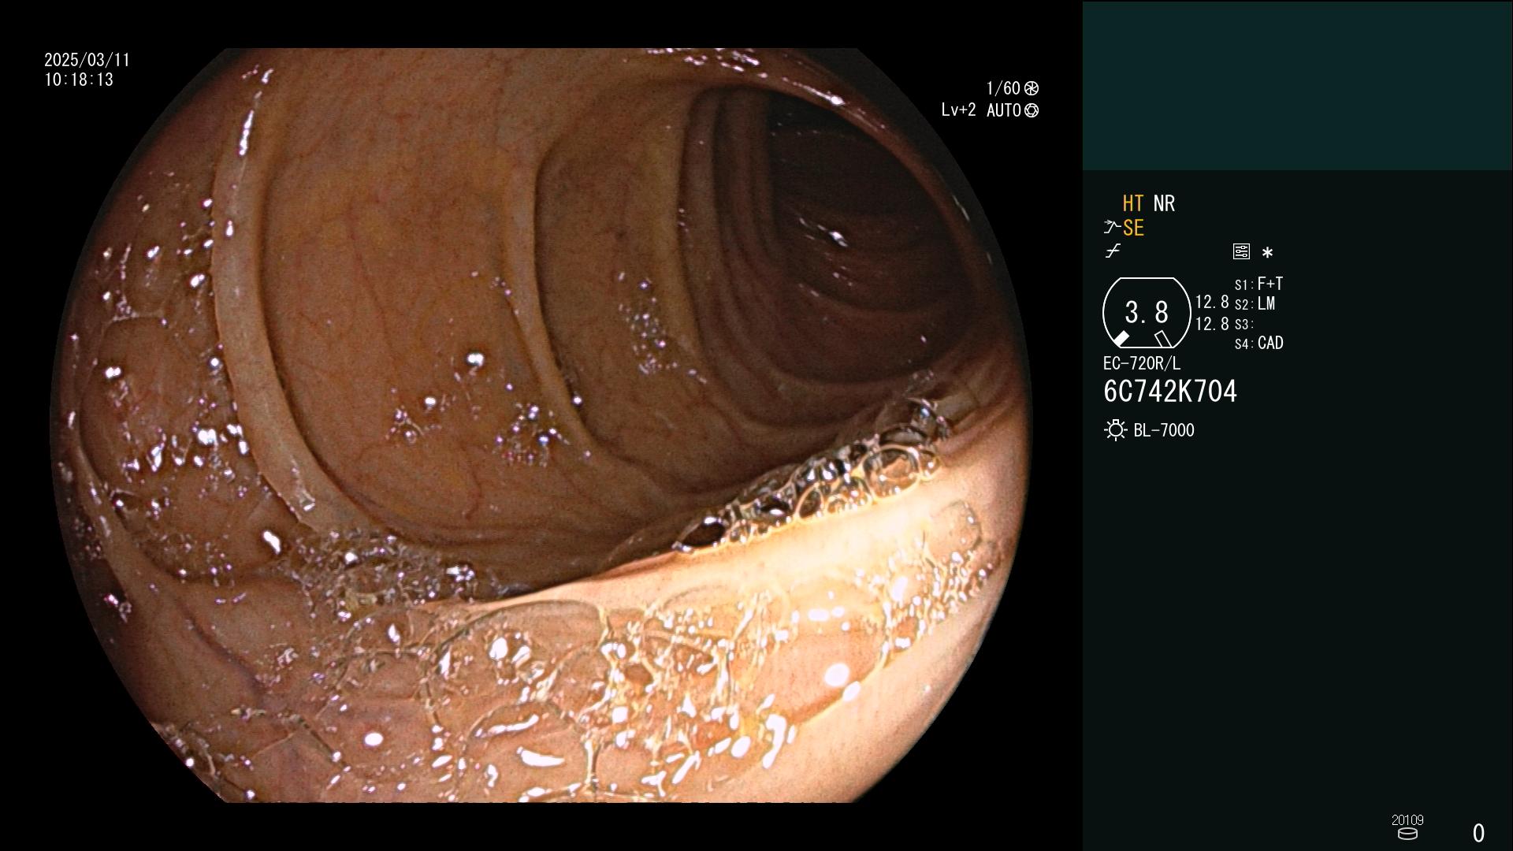This screenshot has width=1513, height=851.
Task: Click the blank teal panel at top right
Action: [x=1297, y=85]
